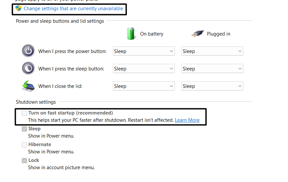Image resolution: width=288 pixels, height=182 pixels.
Task: Toggle the Lock checkbox
Action: pyautogui.click(x=24, y=161)
